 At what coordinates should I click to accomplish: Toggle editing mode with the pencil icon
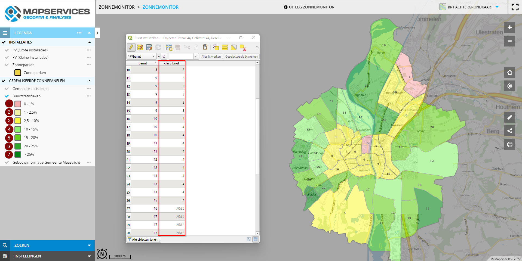coord(131,47)
